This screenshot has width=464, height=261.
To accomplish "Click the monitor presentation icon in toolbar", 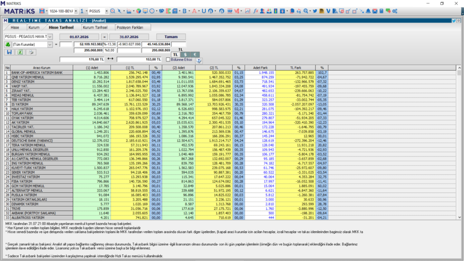I will point(145,11).
